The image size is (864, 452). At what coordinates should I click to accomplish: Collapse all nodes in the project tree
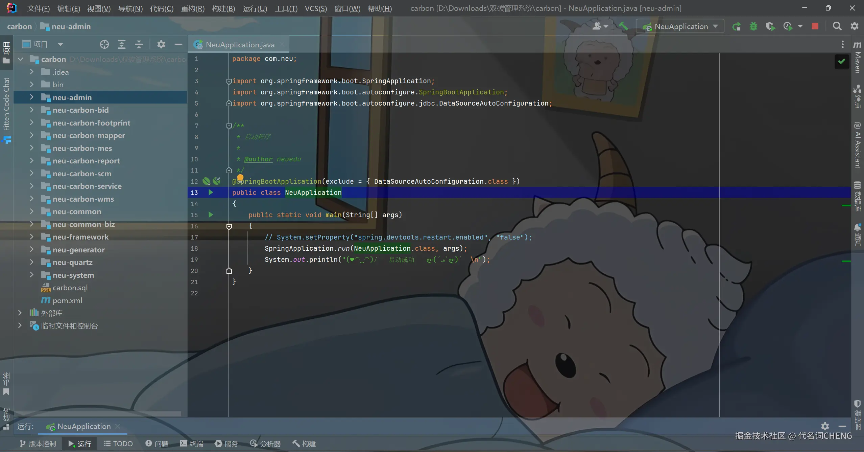coord(139,44)
